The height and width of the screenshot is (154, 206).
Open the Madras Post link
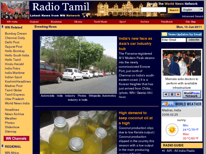coord(14,86)
